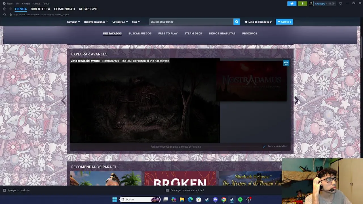The image size is (363, 204).
Task: Click the plus icon beside Agregar un producto
Action: coord(4,190)
